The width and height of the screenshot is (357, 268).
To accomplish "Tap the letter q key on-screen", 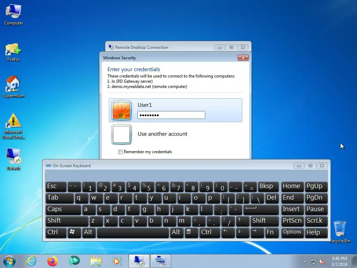I will pyautogui.click(x=82, y=198).
